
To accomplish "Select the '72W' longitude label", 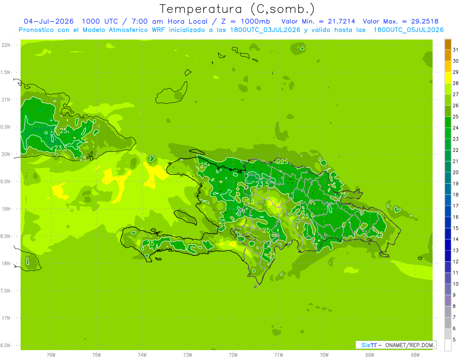I will point(233,355).
